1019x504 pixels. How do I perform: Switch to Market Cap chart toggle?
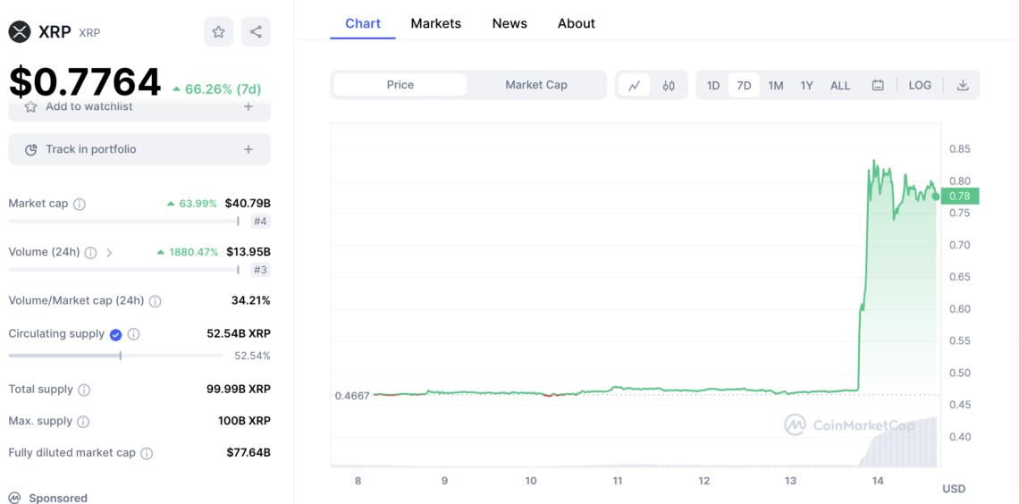point(536,85)
